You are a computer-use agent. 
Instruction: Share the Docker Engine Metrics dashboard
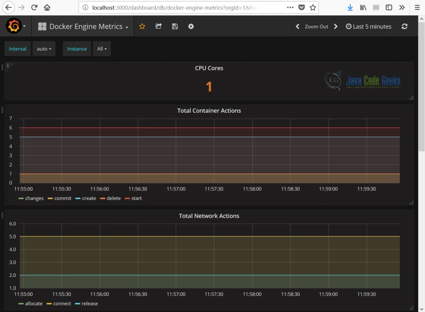tap(159, 26)
